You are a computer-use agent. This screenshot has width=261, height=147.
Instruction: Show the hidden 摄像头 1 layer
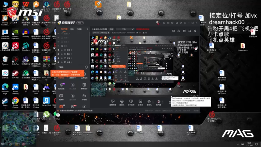58,34
